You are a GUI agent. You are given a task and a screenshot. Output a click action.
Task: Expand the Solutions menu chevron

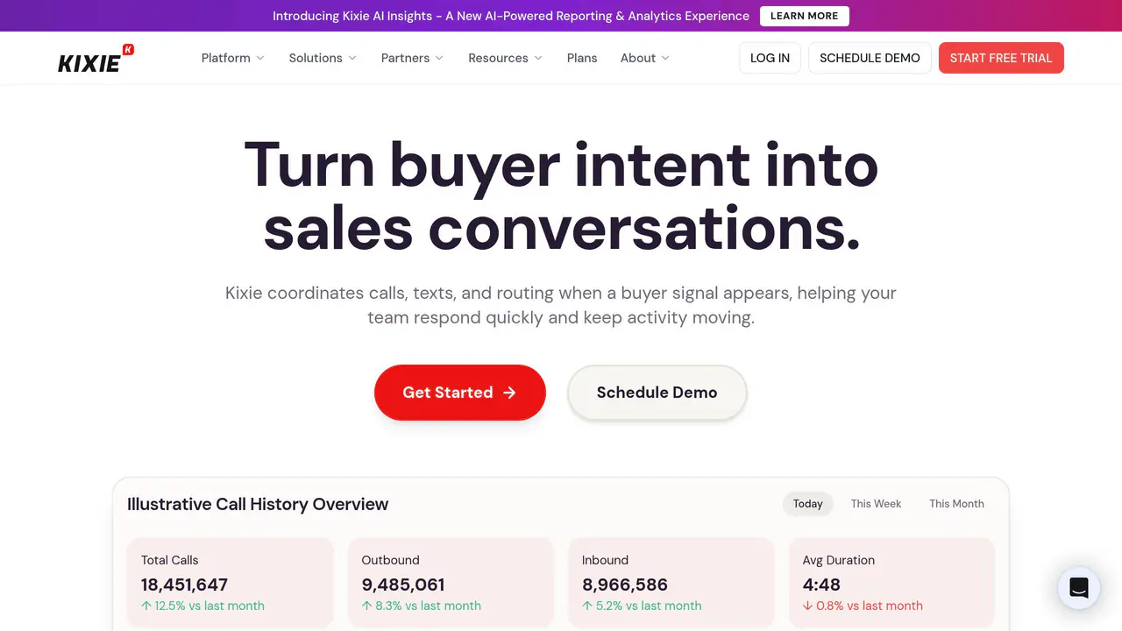point(352,59)
